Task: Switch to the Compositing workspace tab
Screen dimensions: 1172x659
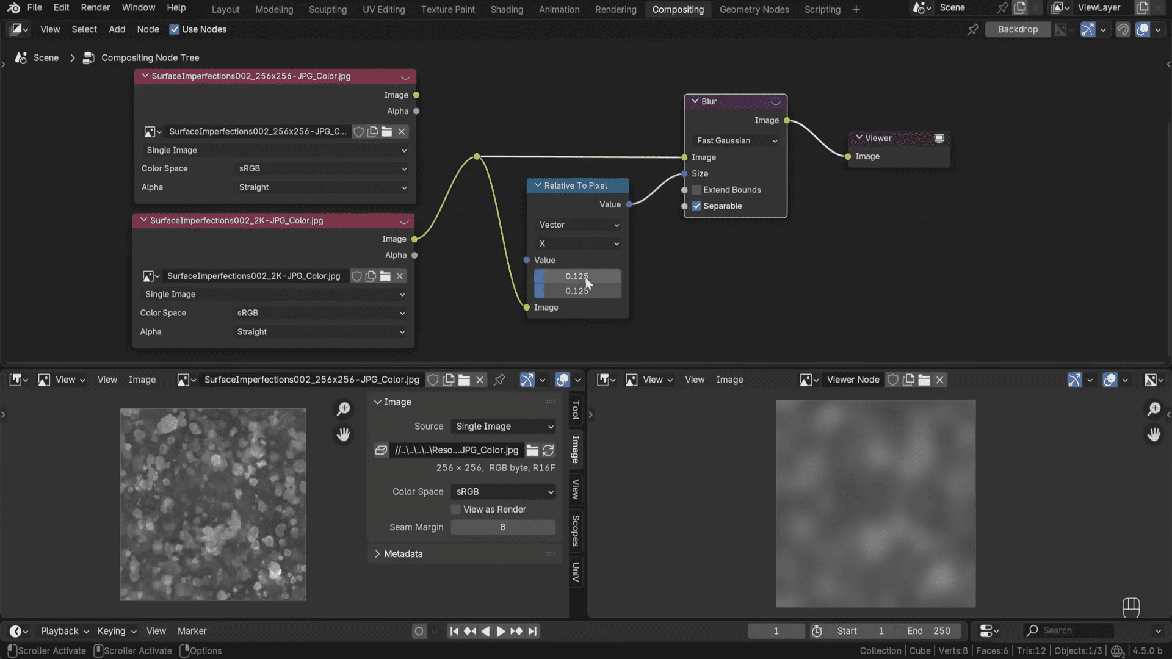Action: coord(678,9)
